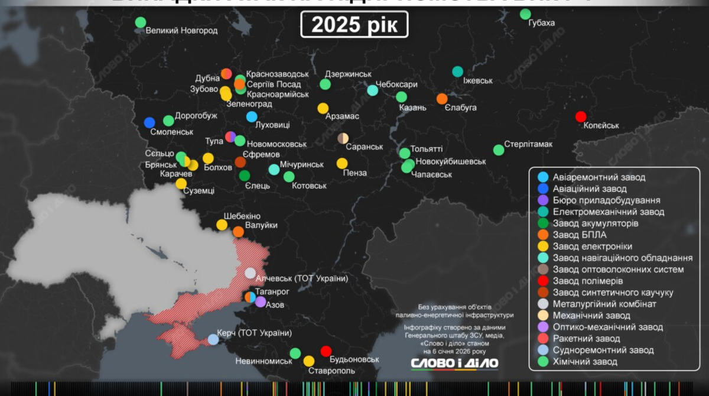Select the green marker at Губаха
This screenshot has width=709, height=396.
[525, 14]
